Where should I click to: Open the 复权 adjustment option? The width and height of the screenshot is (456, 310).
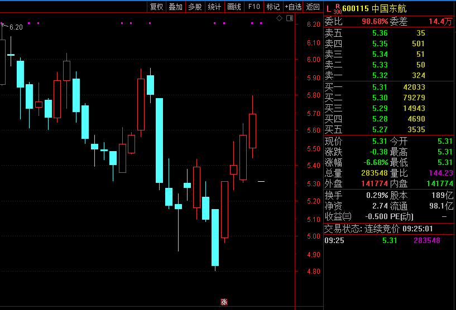coord(157,7)
